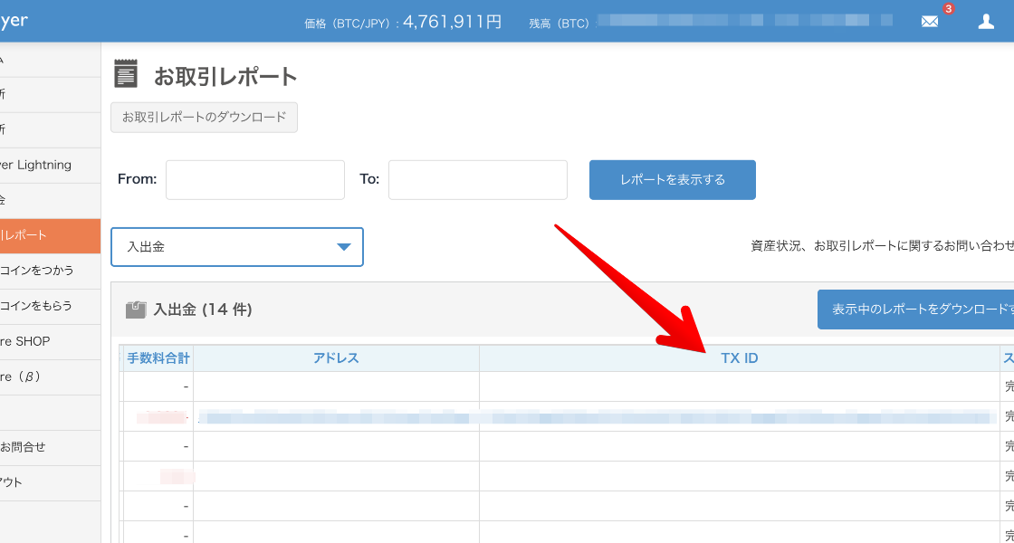Viewport: 1014px width, 543px height.
Task: Focus the To date input field
Action: tap(478, 180)
